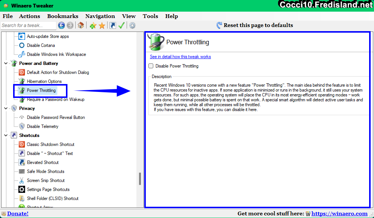Select Disable Password Reveal Button item
This screenshot has width=374, height=218.
(56, 117)
